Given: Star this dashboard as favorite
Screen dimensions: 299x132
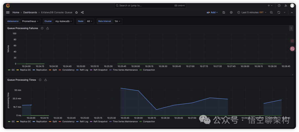Looking at the screenshot, I should [77, 12].
